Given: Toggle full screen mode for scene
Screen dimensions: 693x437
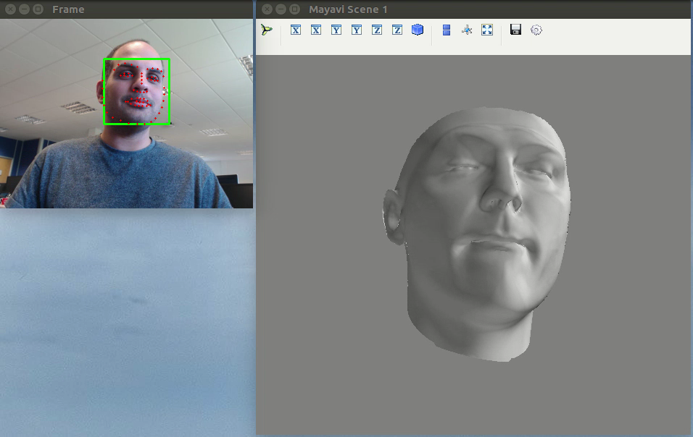Looking at the screenshot, I should click(487, 30).
